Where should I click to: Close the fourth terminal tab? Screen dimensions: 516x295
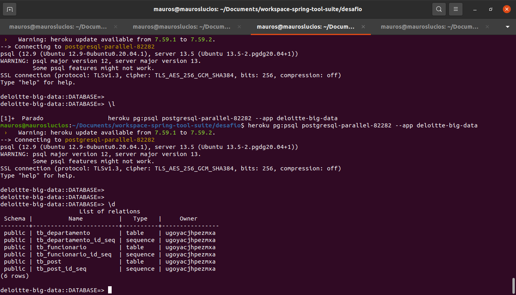[x=487, y=27]
